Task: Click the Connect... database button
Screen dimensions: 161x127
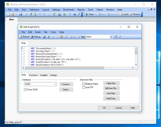Action: tap(66, 84)
